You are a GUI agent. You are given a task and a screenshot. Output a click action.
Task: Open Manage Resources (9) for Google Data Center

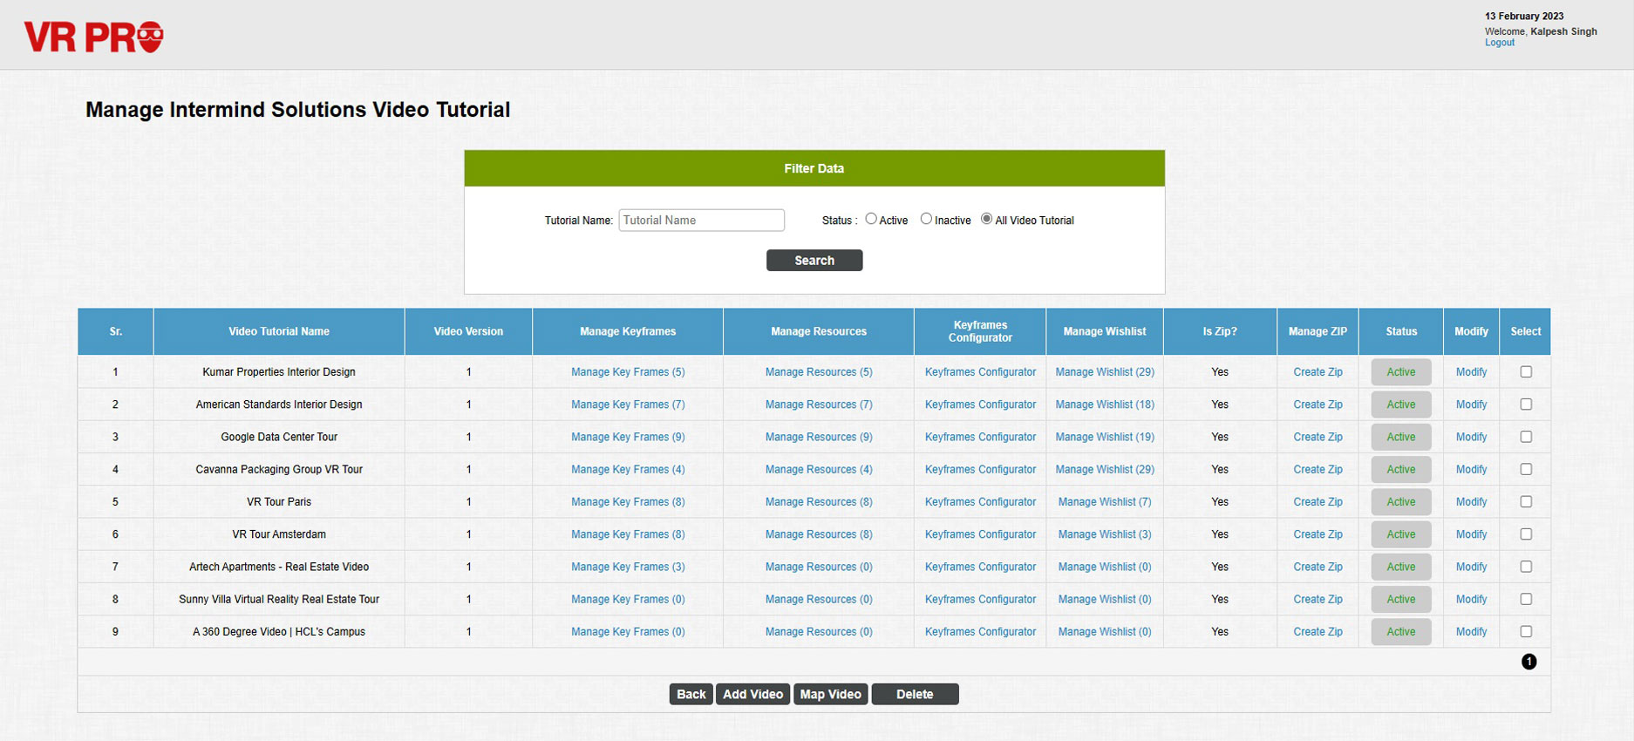coord(819,437)
